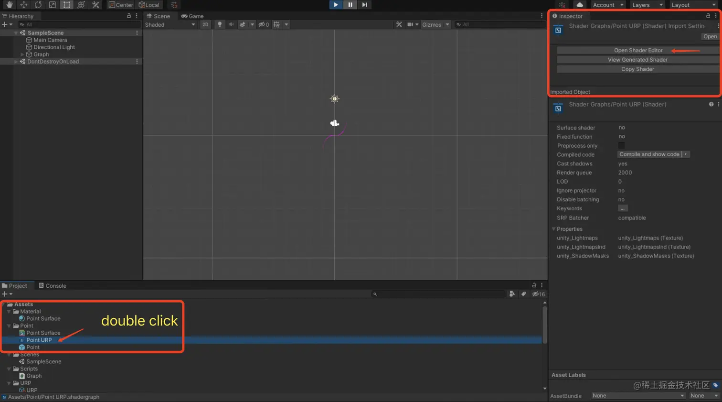The height and width of the screenshot is (402, 722).
Task: Open the Collaborate icon left of the cloud
Action: [562, 5]
